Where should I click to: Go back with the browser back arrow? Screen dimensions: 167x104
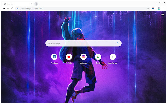tap(4, 8)
